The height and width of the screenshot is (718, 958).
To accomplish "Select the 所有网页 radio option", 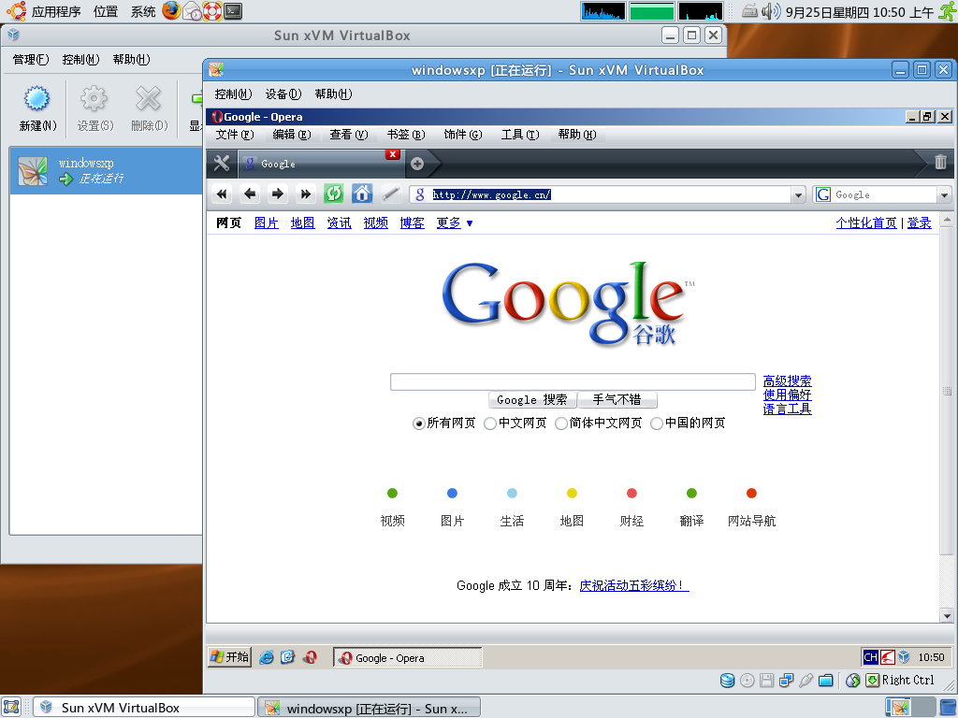I will (418, 424).
